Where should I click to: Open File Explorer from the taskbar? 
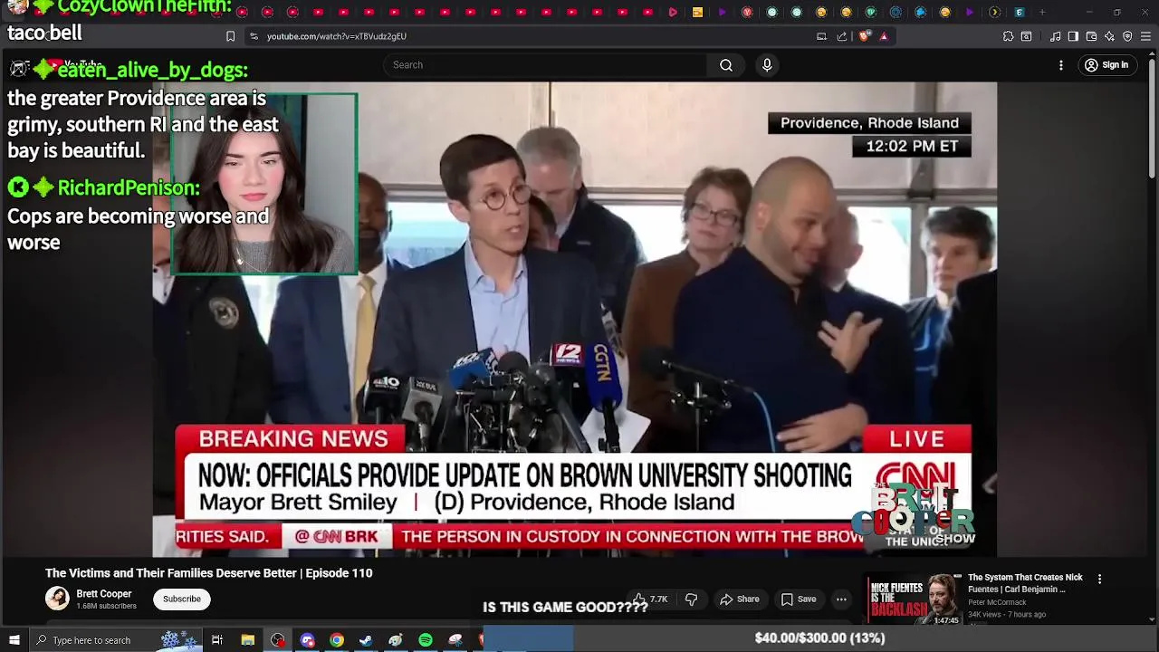pos(247,640)
